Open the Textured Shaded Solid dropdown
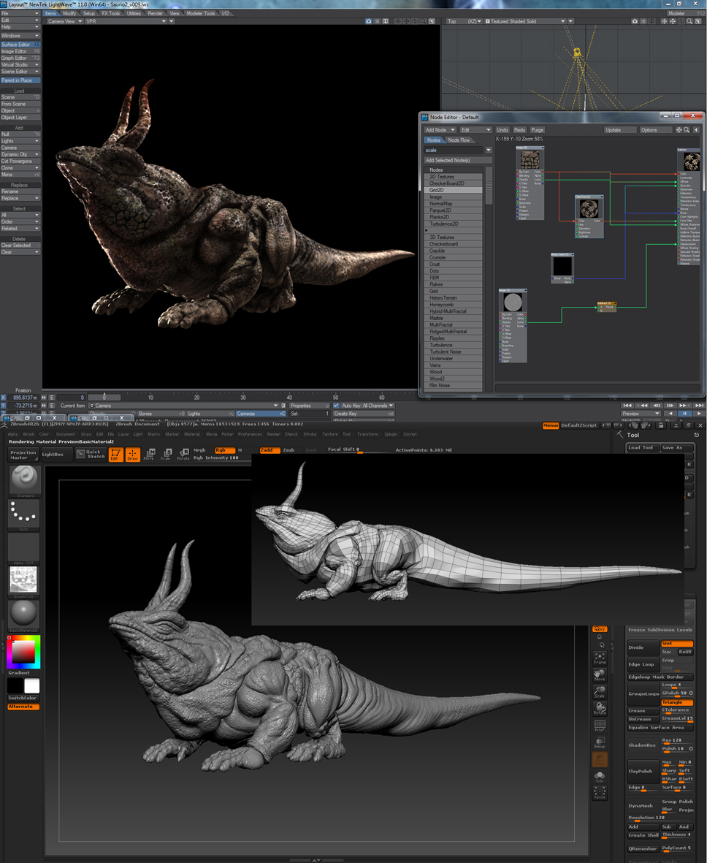Viewport: 707px width, 863px height. click(527, 21)
